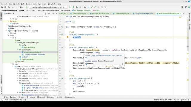
Task: Click the UTF-8 encoding status entry
Action: [x=170, y=100]
